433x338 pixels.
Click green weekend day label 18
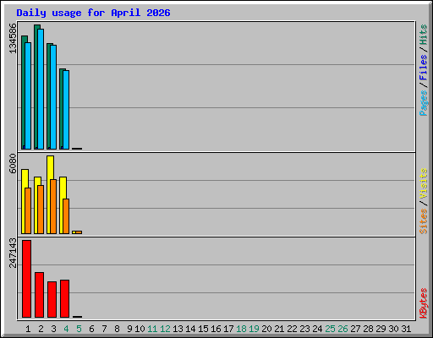(241, 329)
